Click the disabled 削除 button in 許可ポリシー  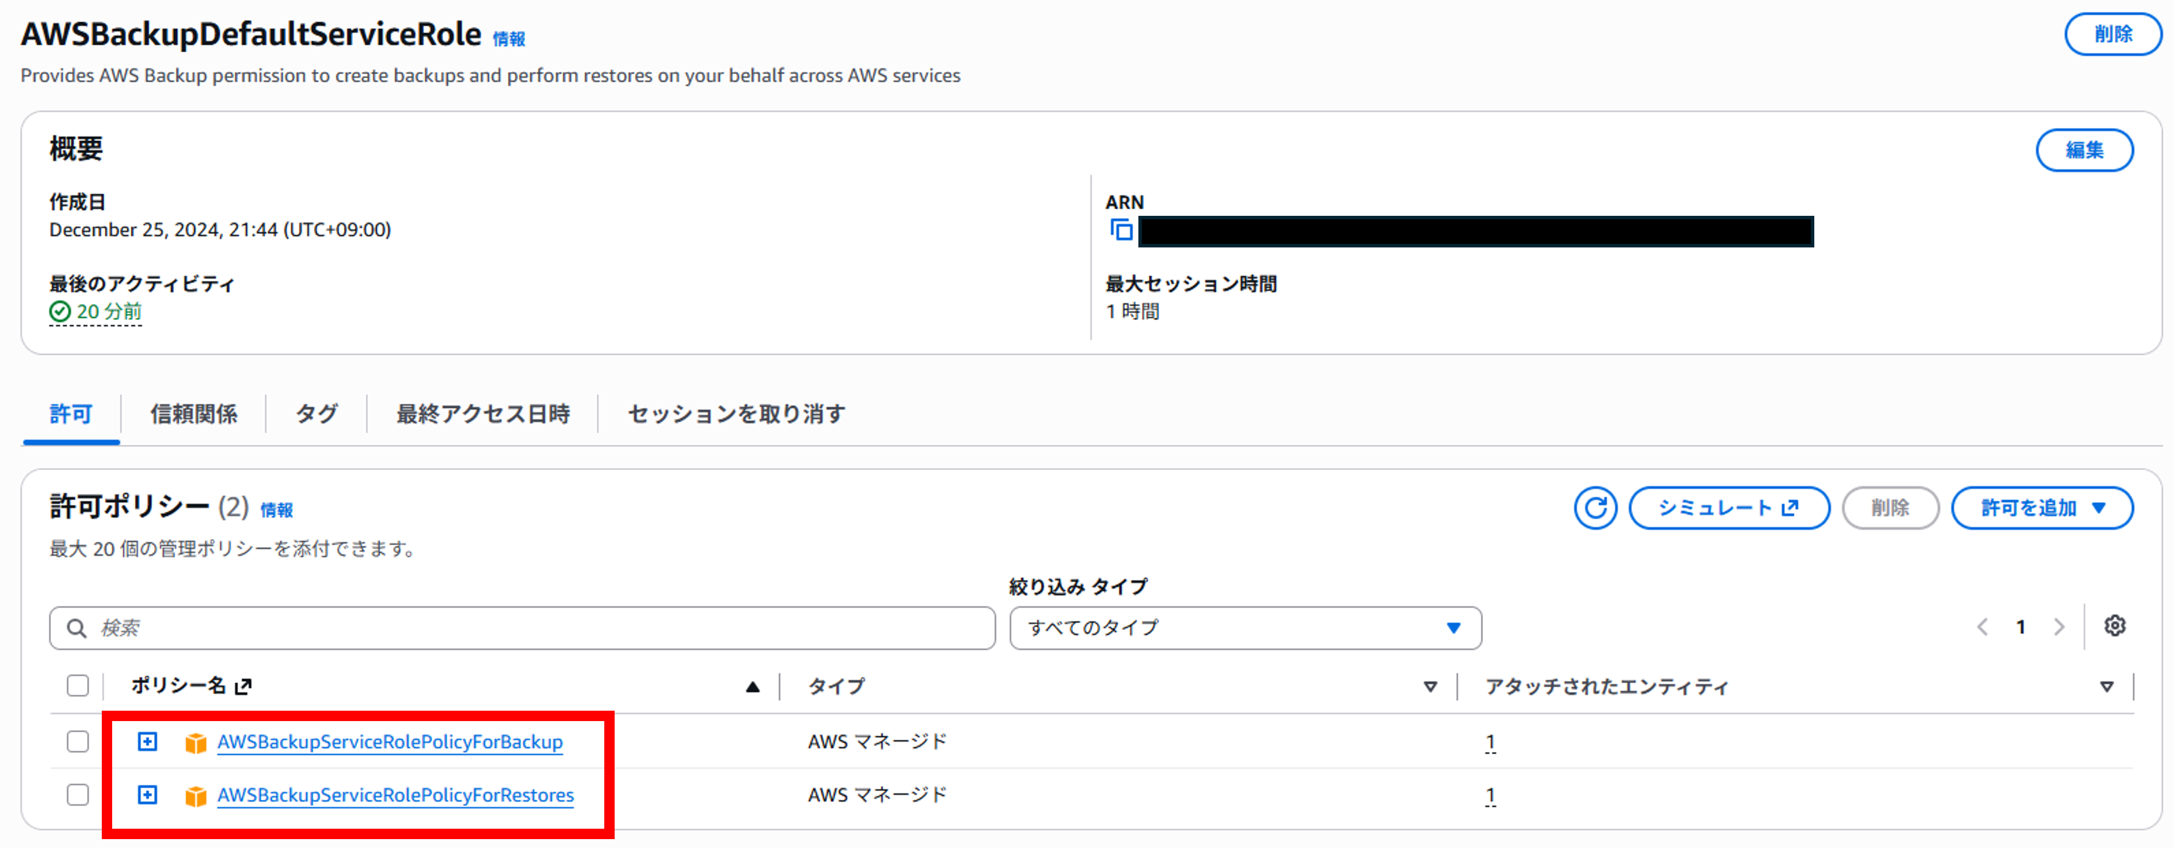coord(1889,508)
